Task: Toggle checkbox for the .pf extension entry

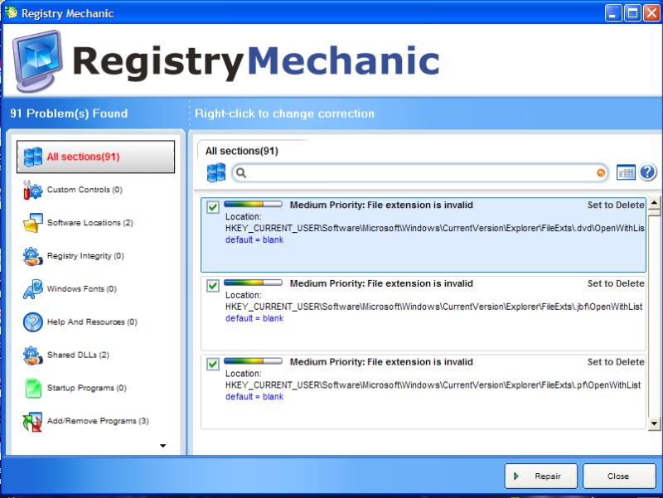Action: 213,365
